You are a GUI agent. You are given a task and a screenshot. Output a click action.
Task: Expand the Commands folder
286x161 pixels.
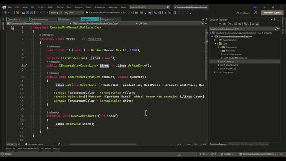(x=219, y=47)
